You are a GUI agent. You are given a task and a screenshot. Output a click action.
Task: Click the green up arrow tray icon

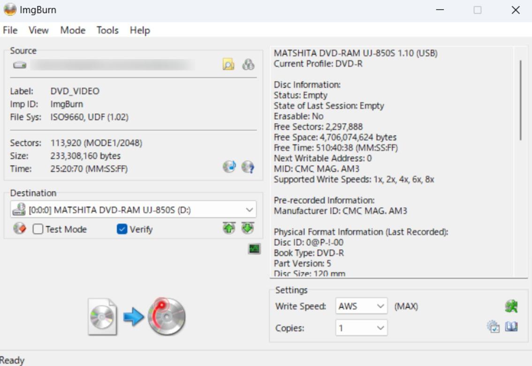coord(229,229)
